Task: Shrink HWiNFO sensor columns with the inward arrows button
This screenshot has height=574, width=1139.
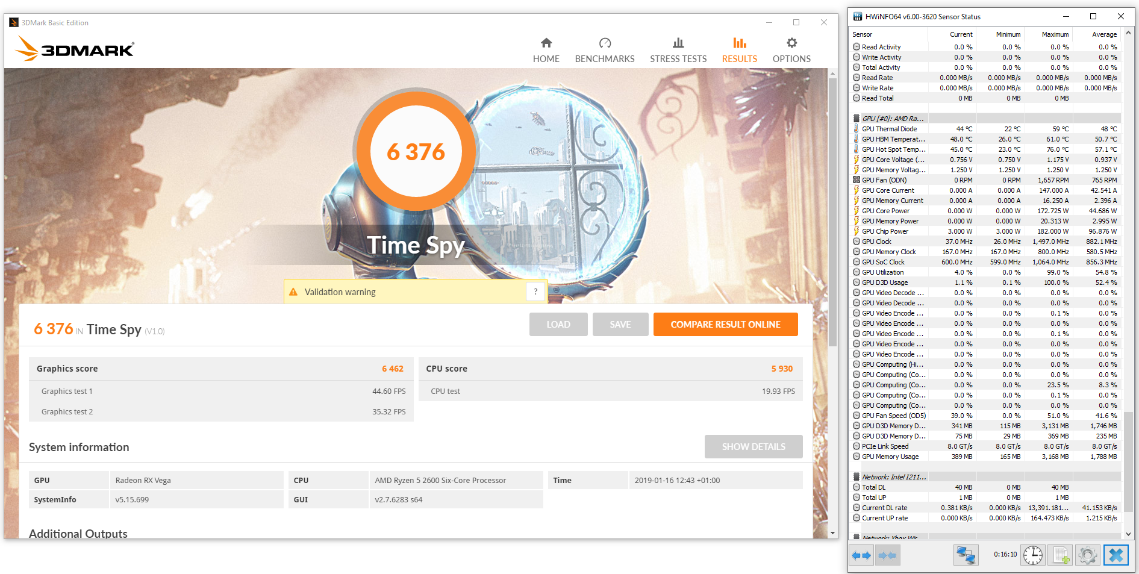Action: (x=887, y=555)
